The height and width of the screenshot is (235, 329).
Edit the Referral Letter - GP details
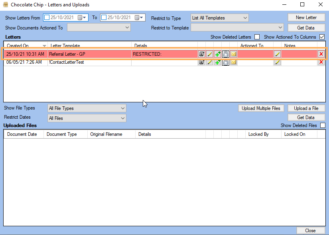(209, 54)
